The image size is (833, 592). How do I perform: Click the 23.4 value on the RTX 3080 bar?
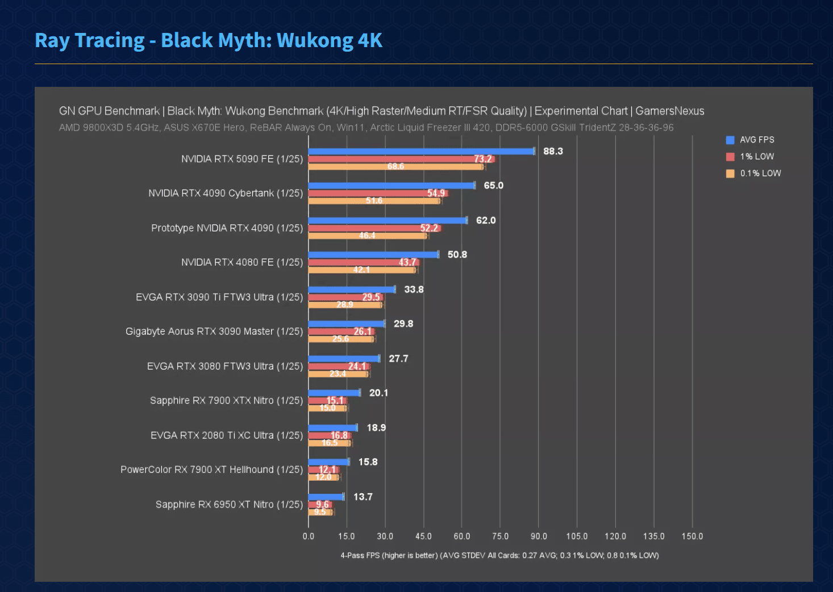[338, 374]
